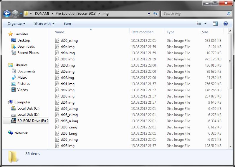Click the disc icon of dt0d.img

57,65
